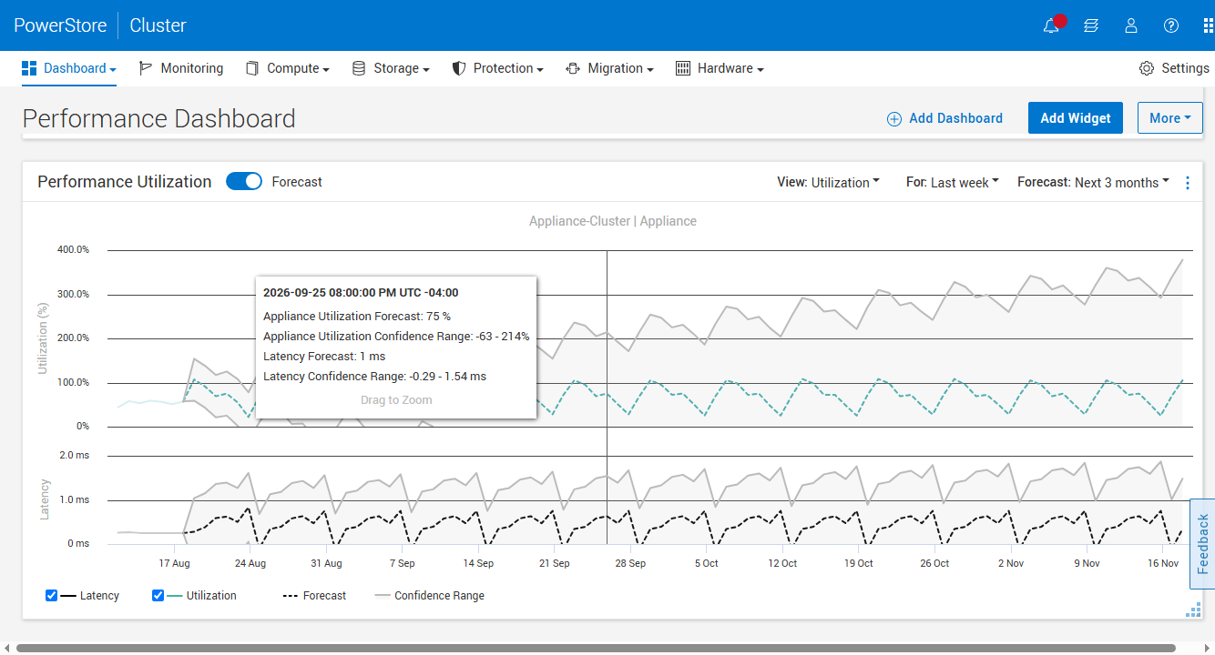Image resolution: width=1215 pixels, height=655 pixels.
Task: Click the Performance Dashboard heading
Action: pos(159,119)
